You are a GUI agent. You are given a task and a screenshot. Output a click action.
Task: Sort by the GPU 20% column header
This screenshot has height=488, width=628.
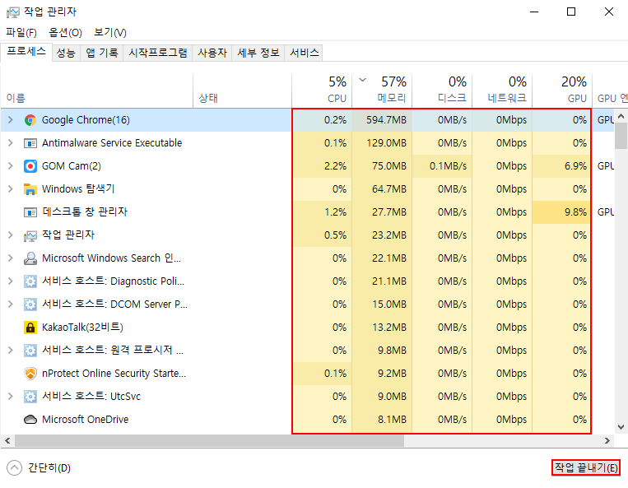click(x=562, y=91)
